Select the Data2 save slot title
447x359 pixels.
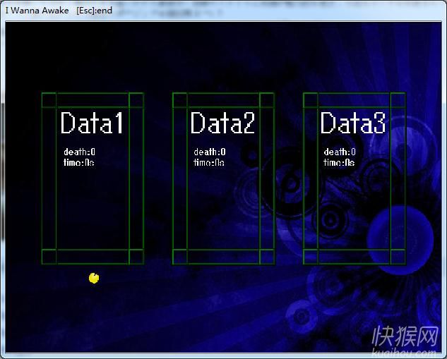222,123
